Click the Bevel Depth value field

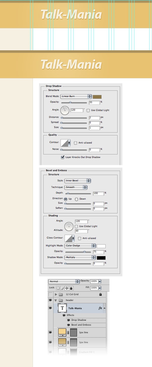98,193
